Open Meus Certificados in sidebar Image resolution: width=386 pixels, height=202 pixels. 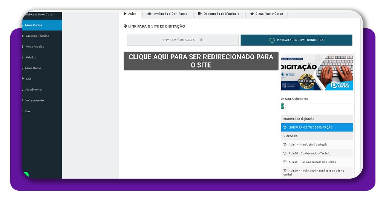coord(42,36)
